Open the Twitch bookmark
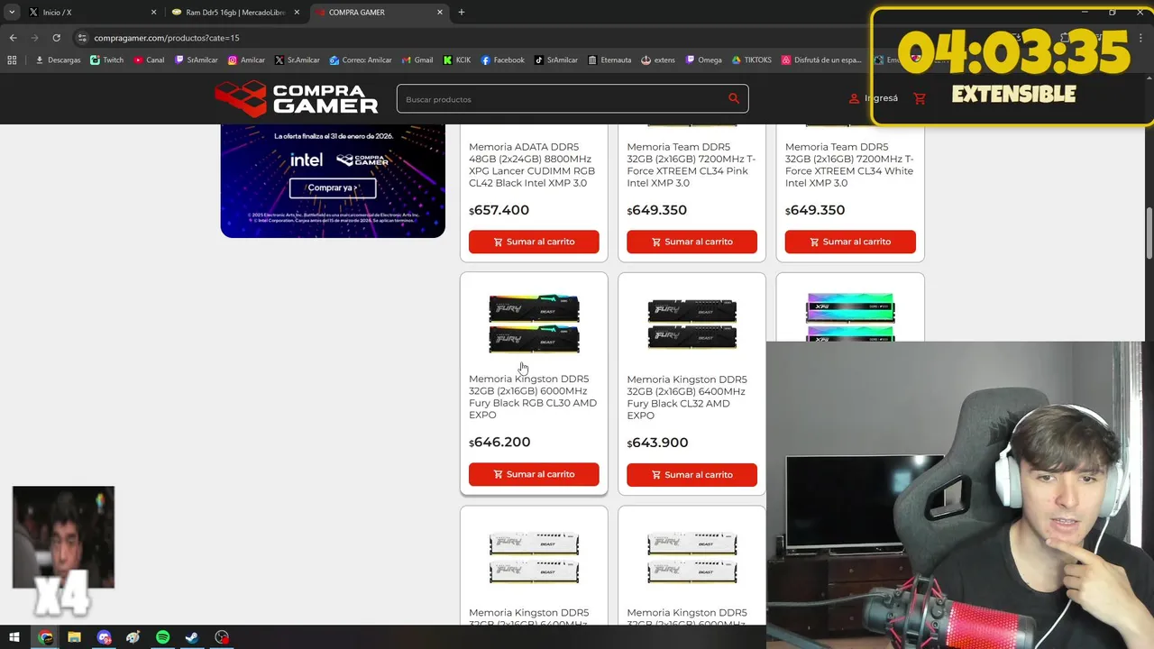 [106, 60]
